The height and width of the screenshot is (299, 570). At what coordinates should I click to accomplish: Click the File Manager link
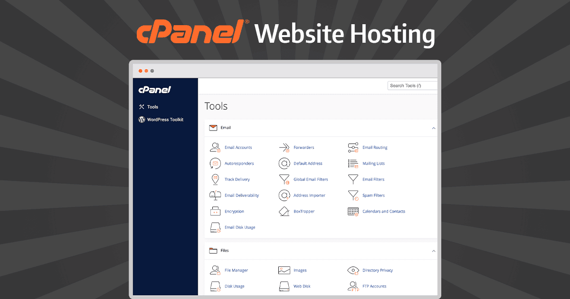(x=237, y=271)
